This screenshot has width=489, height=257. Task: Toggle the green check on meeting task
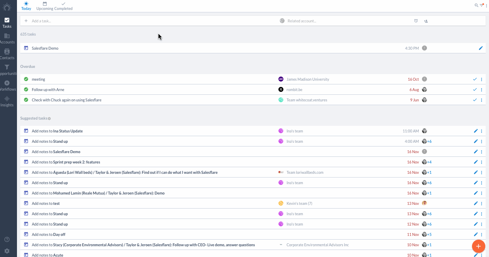[x=26, y=79]
